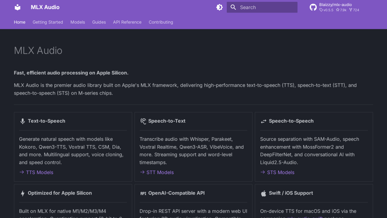Open the Guides tab
The width and height of the screenshot is (387, 218).
click(x=99, y=22)
